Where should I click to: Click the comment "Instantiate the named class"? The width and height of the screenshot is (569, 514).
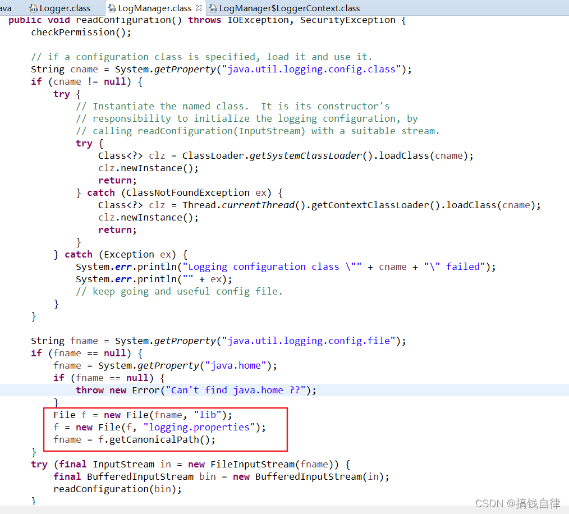[233, 107]
